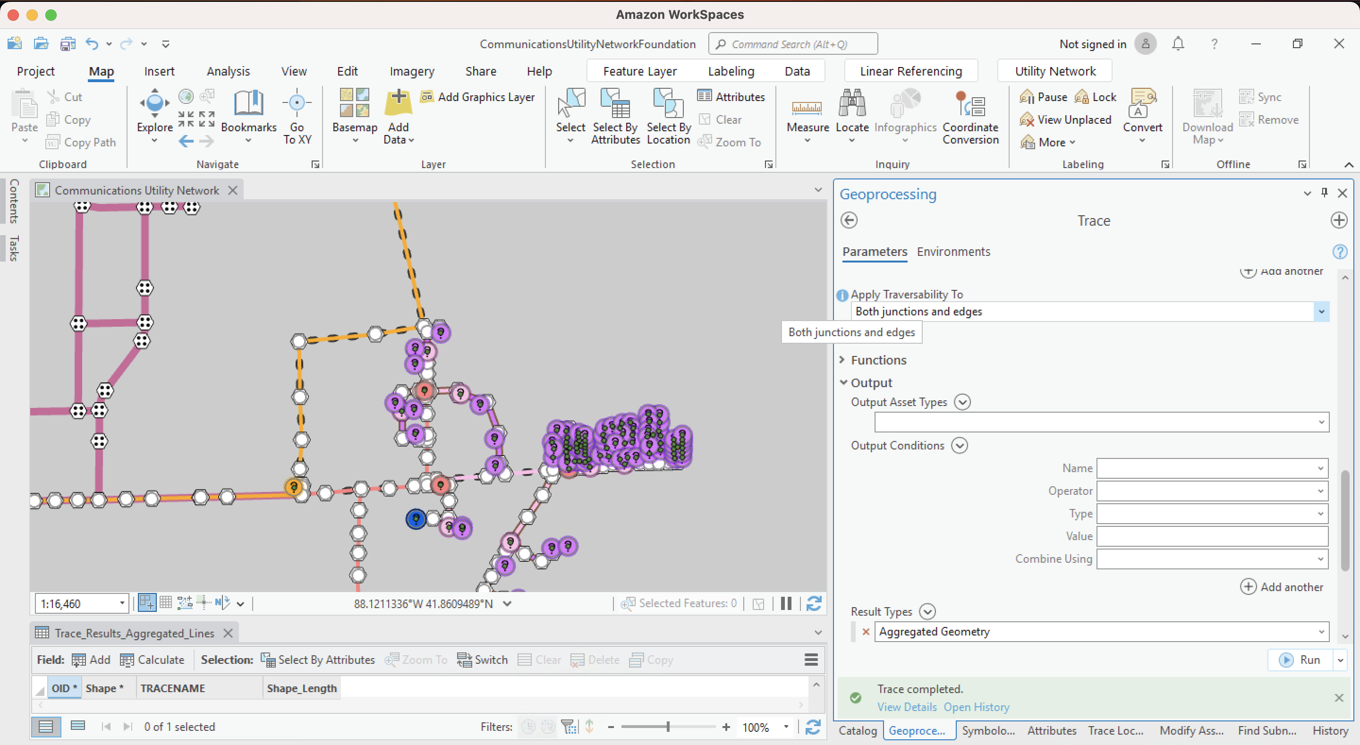Click the table zoom slider handle
The height and width of the screenshot is (745, 1360).
point(668,727)
